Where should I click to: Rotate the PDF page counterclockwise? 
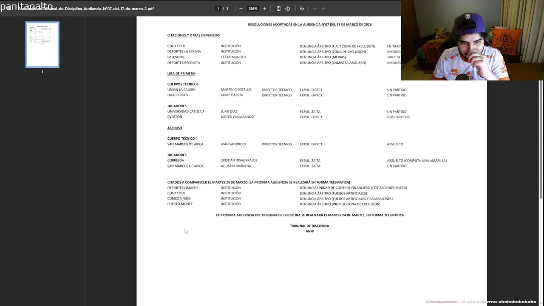pos(288,8)
